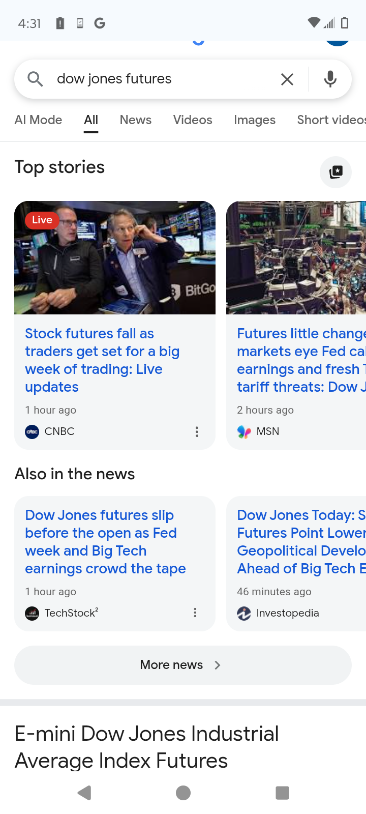Clear the search query text
Screen dimensions: 366x814
click(x=287, y=79)
